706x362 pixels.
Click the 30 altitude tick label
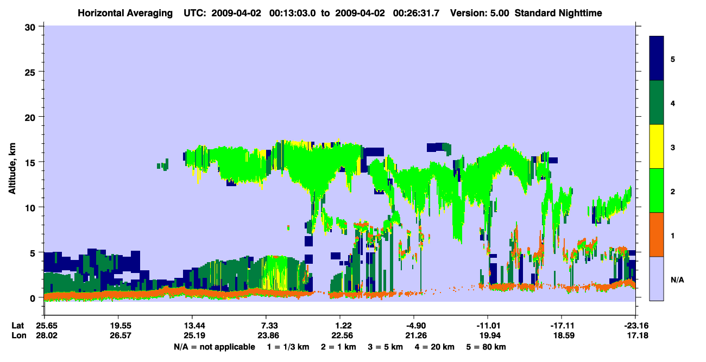(x=31, y=27)
